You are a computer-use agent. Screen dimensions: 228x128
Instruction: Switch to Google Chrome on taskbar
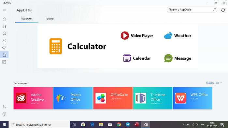119,124
